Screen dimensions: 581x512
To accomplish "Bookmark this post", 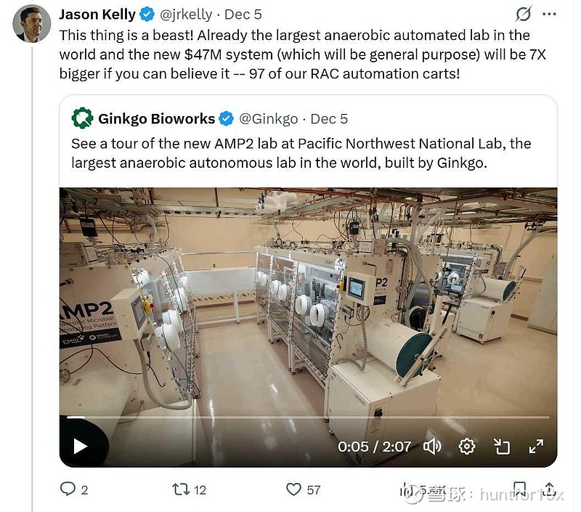I will tap(520, 488).
